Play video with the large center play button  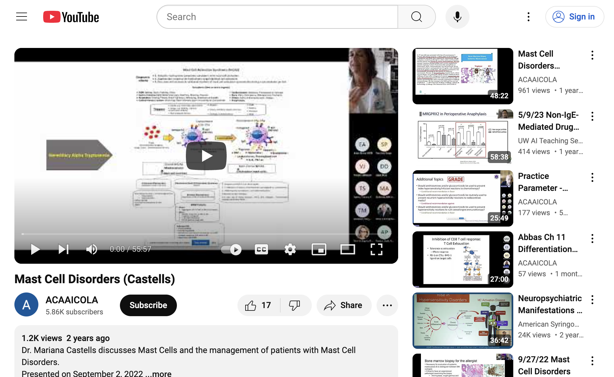click(x=206, y=156)
